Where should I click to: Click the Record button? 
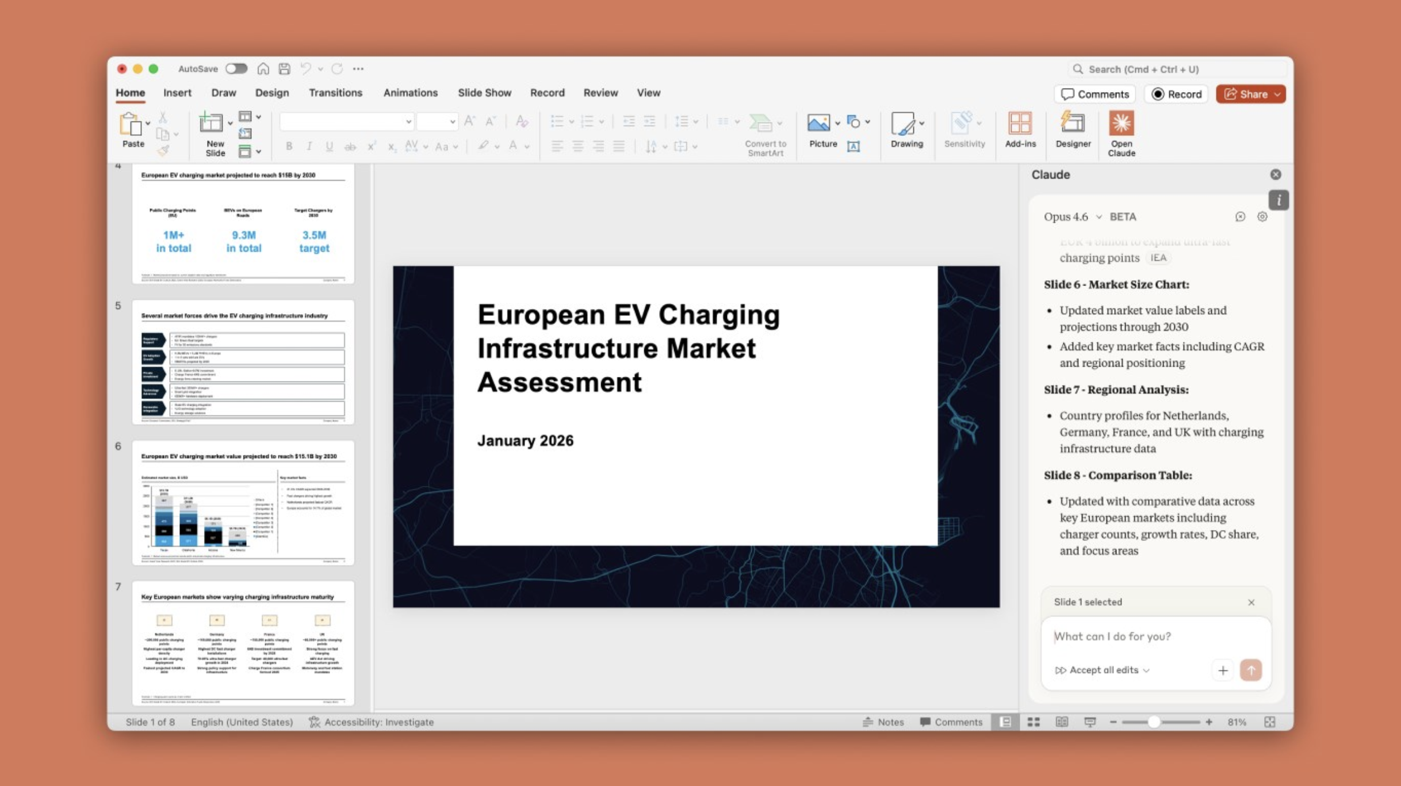(1176, 94)
